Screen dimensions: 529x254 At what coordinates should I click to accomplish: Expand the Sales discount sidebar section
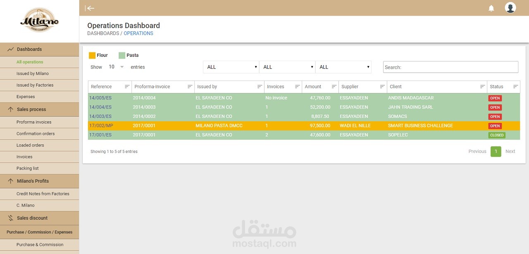pos(40,218)
